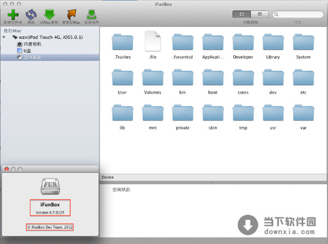Click the Install App download icon
This screenshot has height=244, width=328.
(x=92, y=14)
